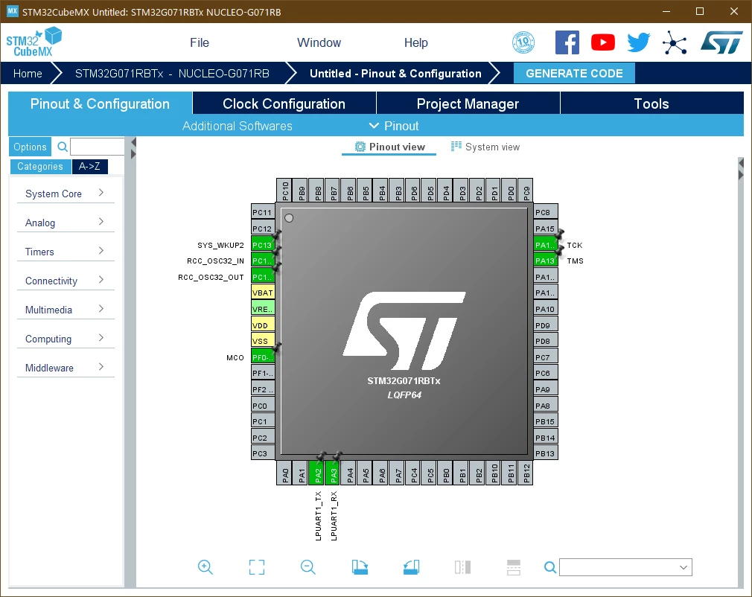The width and height of the screenshot is (752, 597).
Task: Click the horizontal split view icon
Action: [x=514, y=566]
